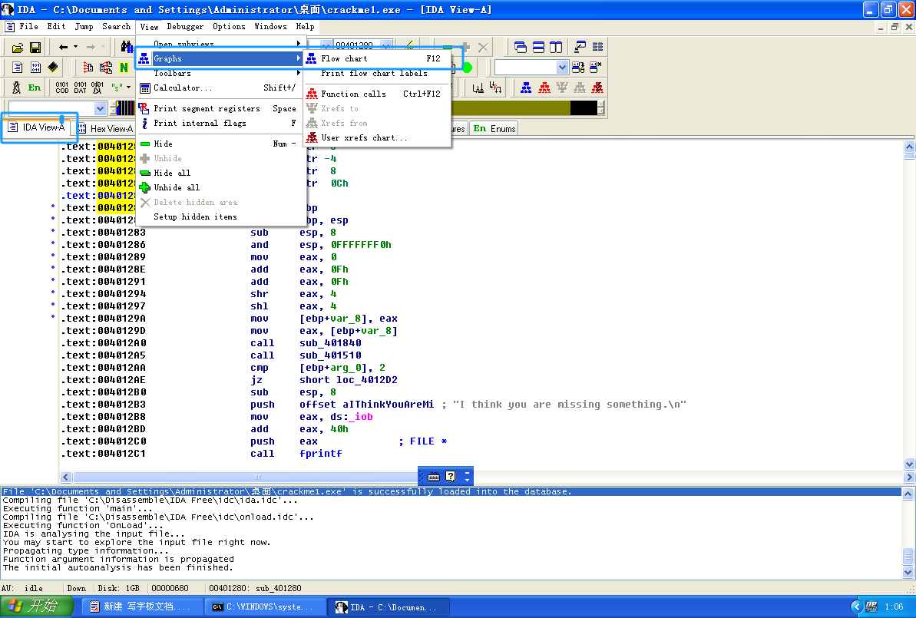Click the fprintf call operand
The width and height of the screenshot is (916, 618).
(321, 453)
